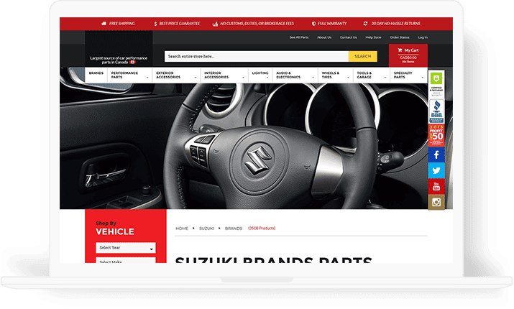514x309 pixels.
Task: Open the Facebook page icon
Action: [436, 154]
